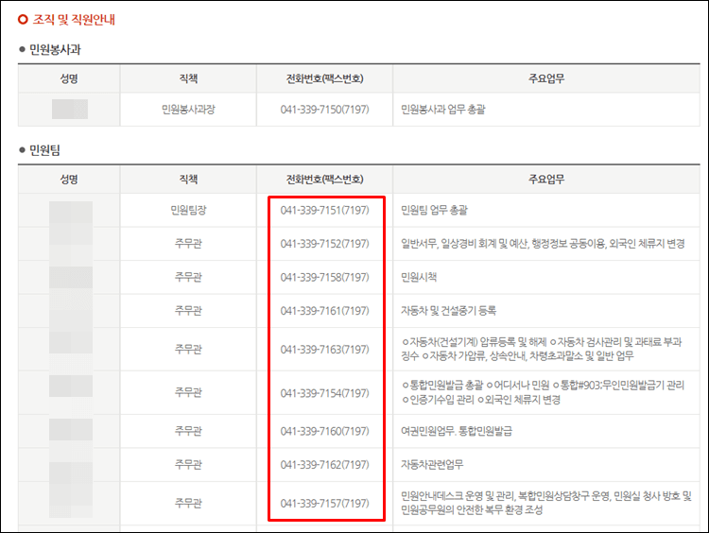Click 직책 header in 민원봉사과 table
The height and width of the screenshot is (533, 709).
(x=188, y=78)
